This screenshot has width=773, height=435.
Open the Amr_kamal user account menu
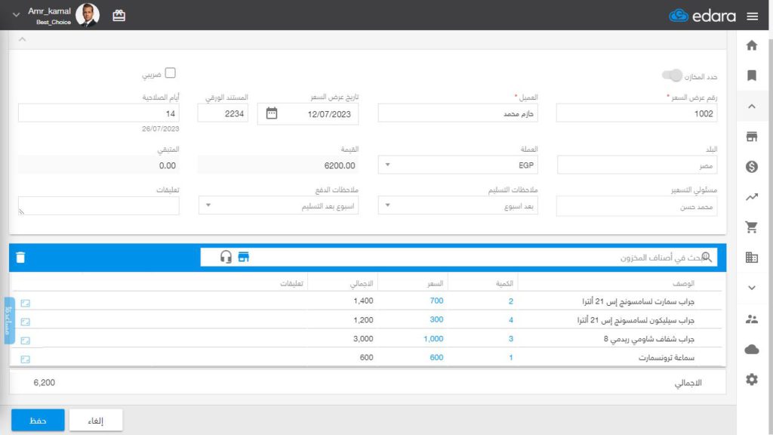[x=49, y=15]
